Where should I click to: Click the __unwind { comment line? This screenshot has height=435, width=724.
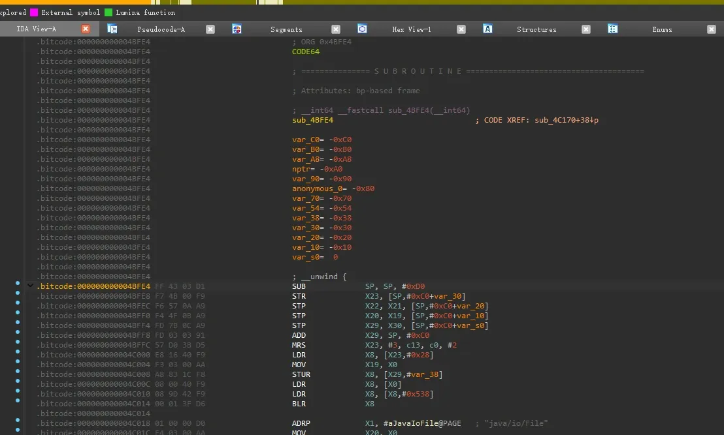click(319, 277)
